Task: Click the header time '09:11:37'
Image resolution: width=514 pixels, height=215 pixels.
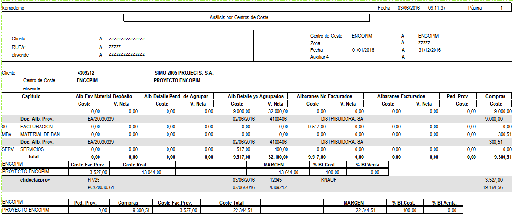Action: click(x=436, y=8)
